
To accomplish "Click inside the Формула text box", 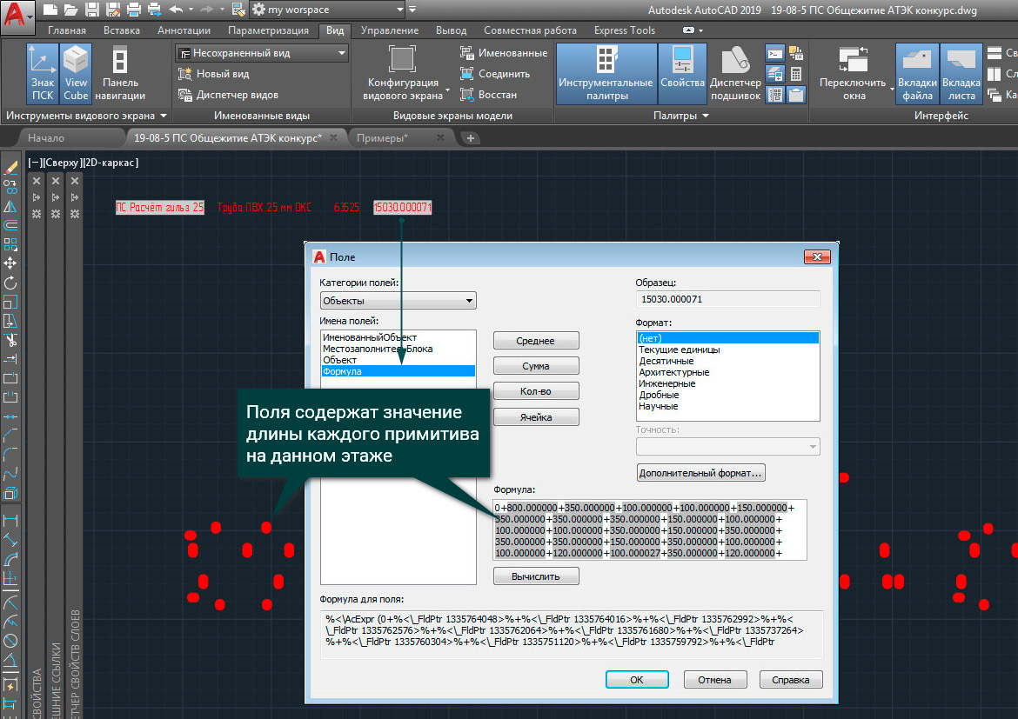I will [x=649, y=529].
